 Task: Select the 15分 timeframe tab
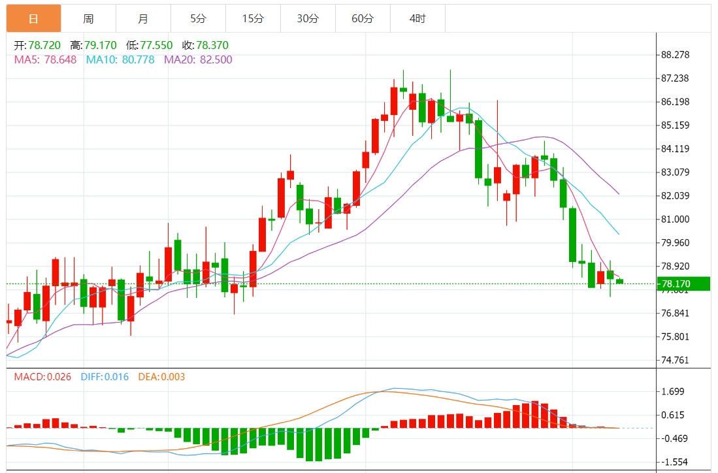(253, 18)
